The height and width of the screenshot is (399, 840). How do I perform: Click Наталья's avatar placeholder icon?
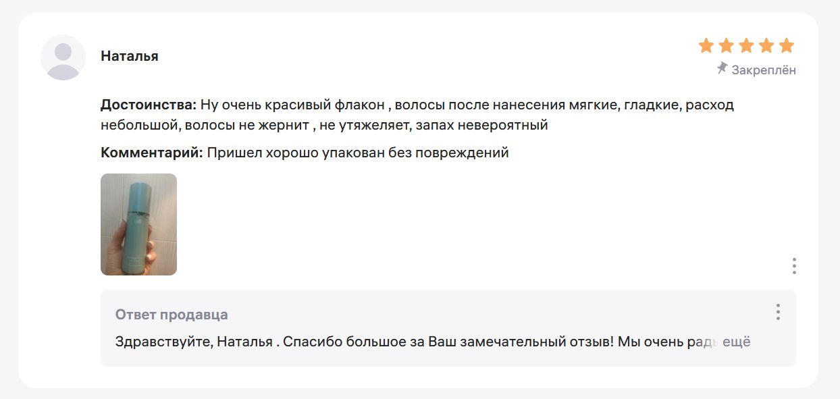coord(63,57)
